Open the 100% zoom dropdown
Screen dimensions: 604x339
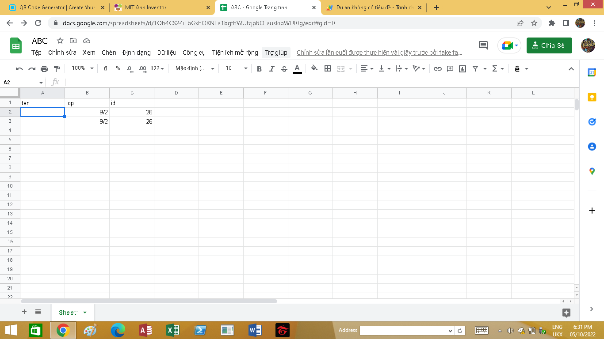[83, 68]
